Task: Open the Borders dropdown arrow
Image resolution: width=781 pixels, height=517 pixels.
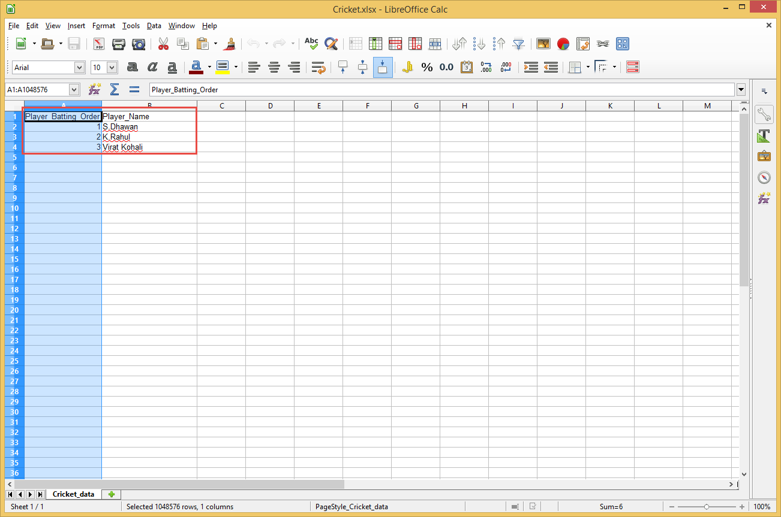Action: tap(588, 67)
